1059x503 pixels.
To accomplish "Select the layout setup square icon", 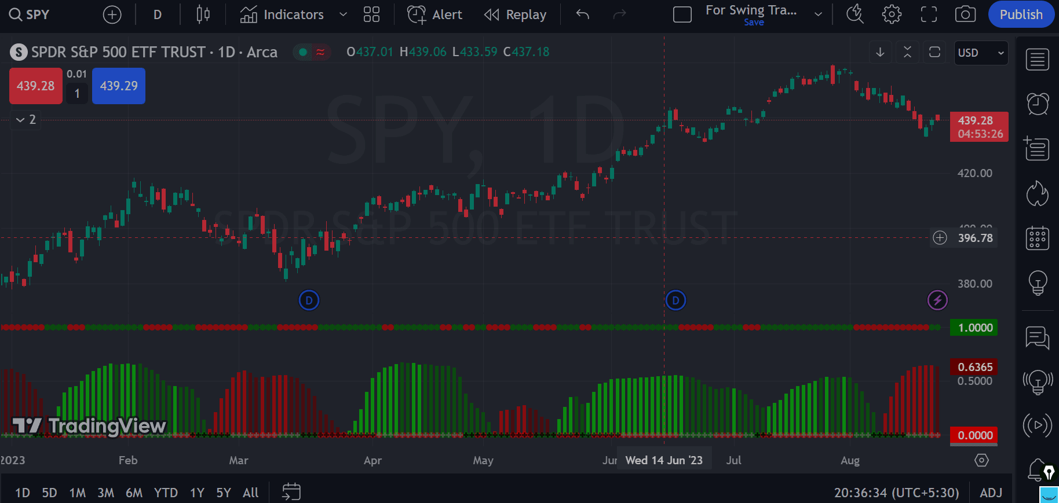I will tap(682, 14).
